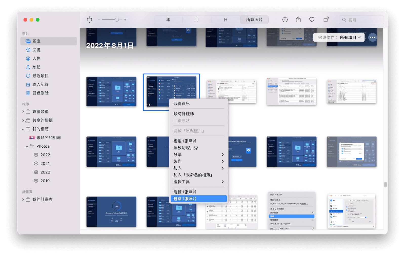Viewport: 405px width, 257px height.
Task: Click the Info (i) toolbar icon
Action: 285,19
